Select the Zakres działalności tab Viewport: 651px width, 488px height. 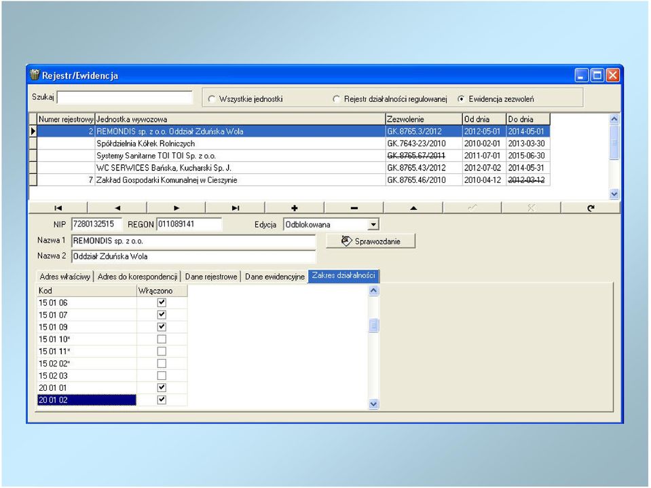343,275
